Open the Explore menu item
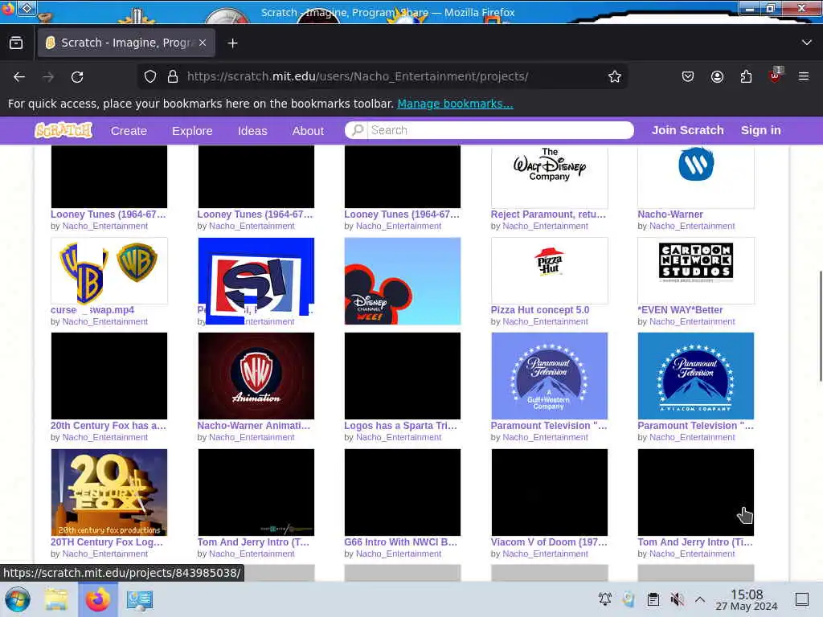Image resolution: width=823 pixels, height=617 pixels. 192,131
